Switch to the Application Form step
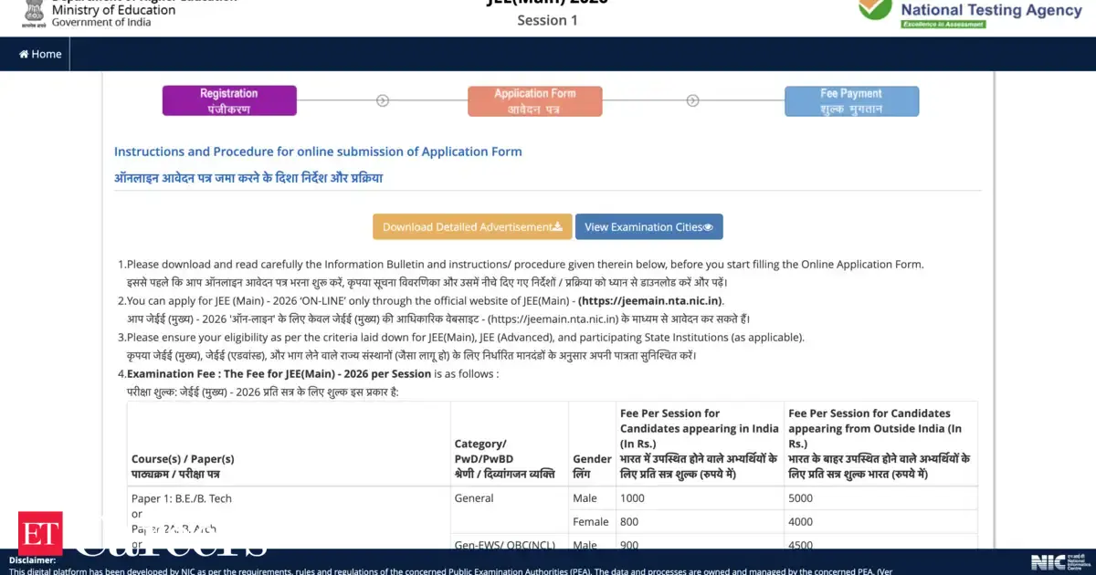The height and width of the screenshot is (575, 1096). point(534,101)
